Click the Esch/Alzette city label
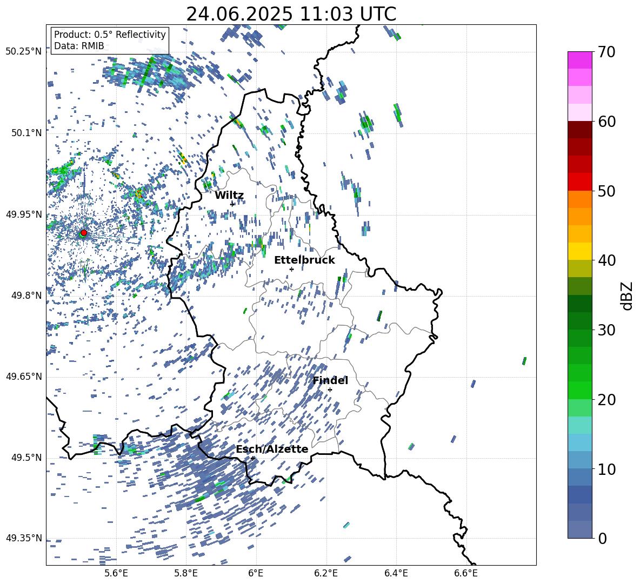 click(x=272, y=449)
